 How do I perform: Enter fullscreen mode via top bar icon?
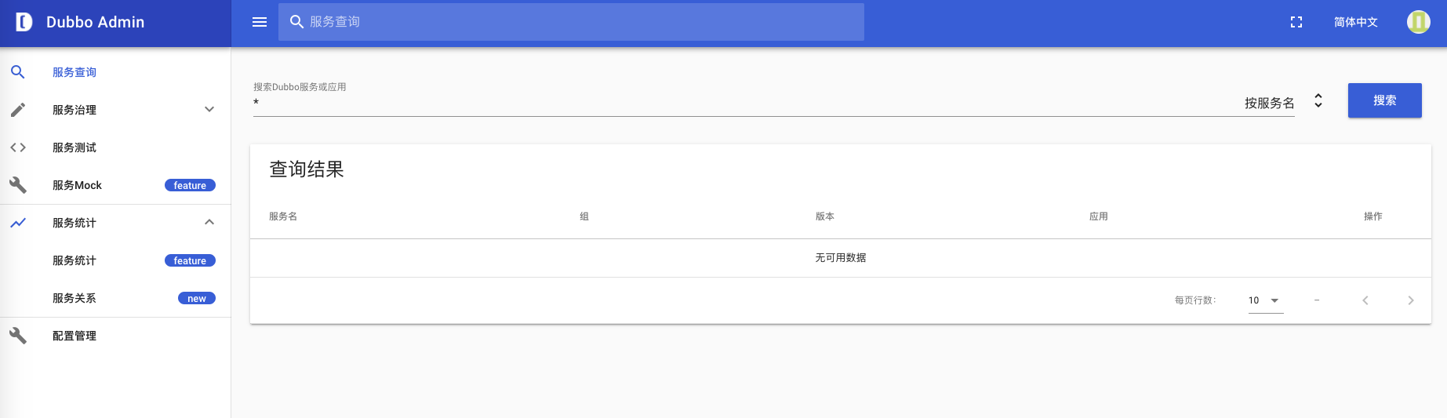coord(1296,22)
